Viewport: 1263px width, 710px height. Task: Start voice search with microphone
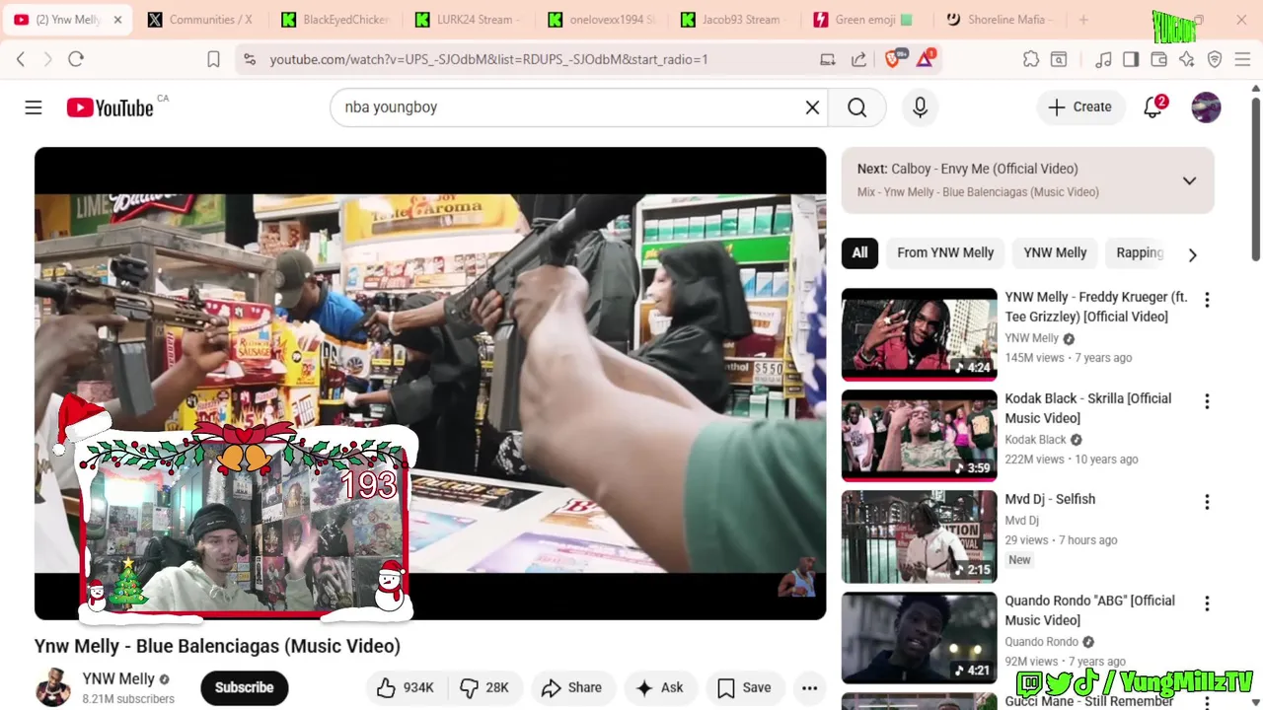(x=920, y=107)
